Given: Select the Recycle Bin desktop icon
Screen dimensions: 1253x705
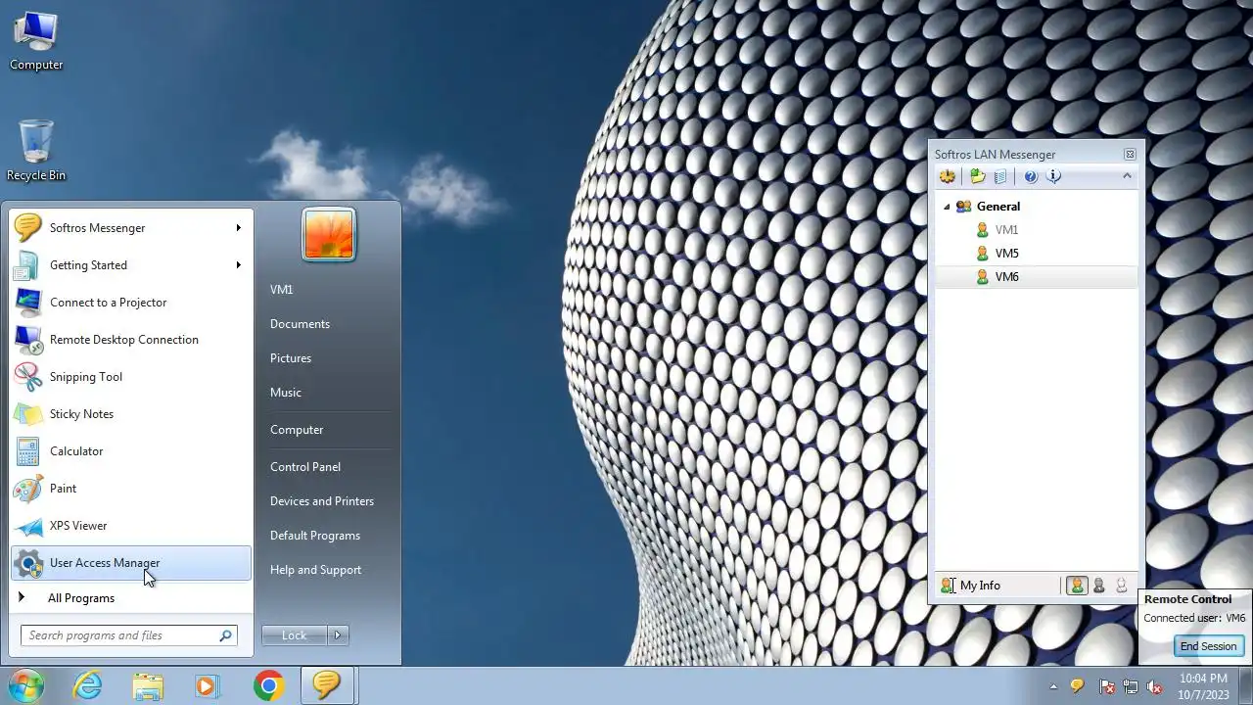Looking at the screenshot, I should (x=36, y=151).
